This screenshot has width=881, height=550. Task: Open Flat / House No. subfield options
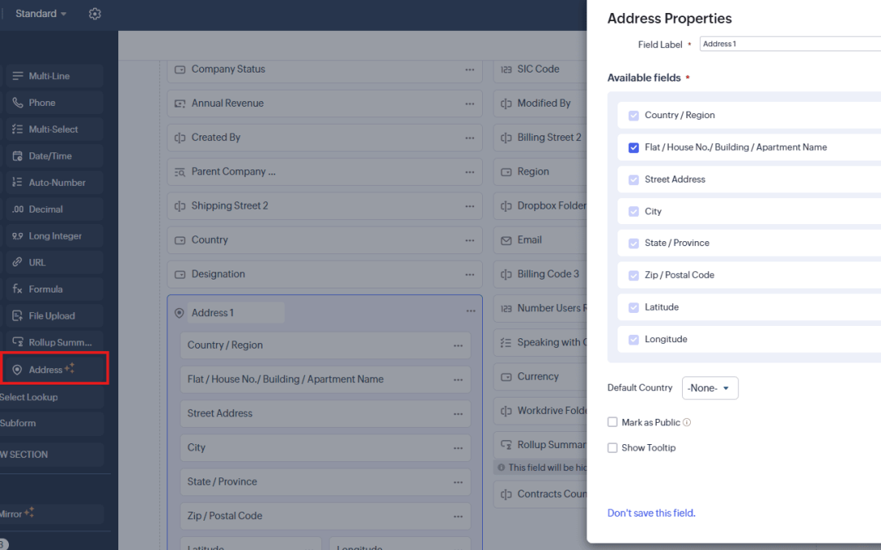click(x=458, y=380)
